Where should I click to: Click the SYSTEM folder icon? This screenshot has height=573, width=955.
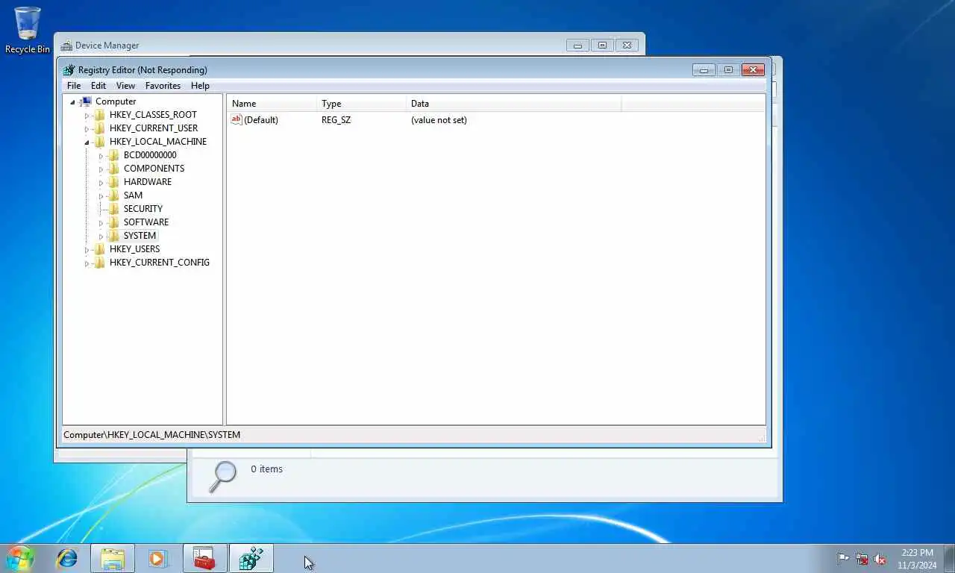114,236
